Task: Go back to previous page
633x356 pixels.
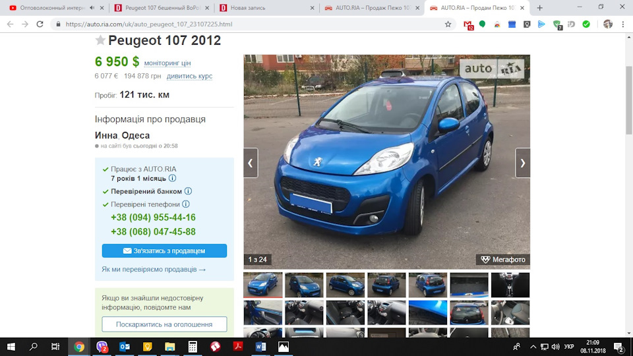Action: tap(10, 24)
